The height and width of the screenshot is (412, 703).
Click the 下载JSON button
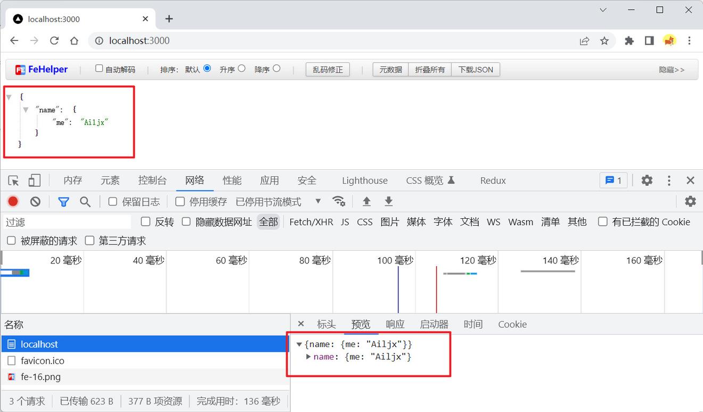click(x=476, y=70)
